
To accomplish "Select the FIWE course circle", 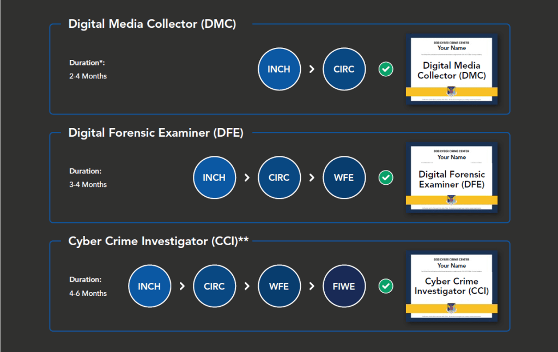I will click(x=344, y=287).
